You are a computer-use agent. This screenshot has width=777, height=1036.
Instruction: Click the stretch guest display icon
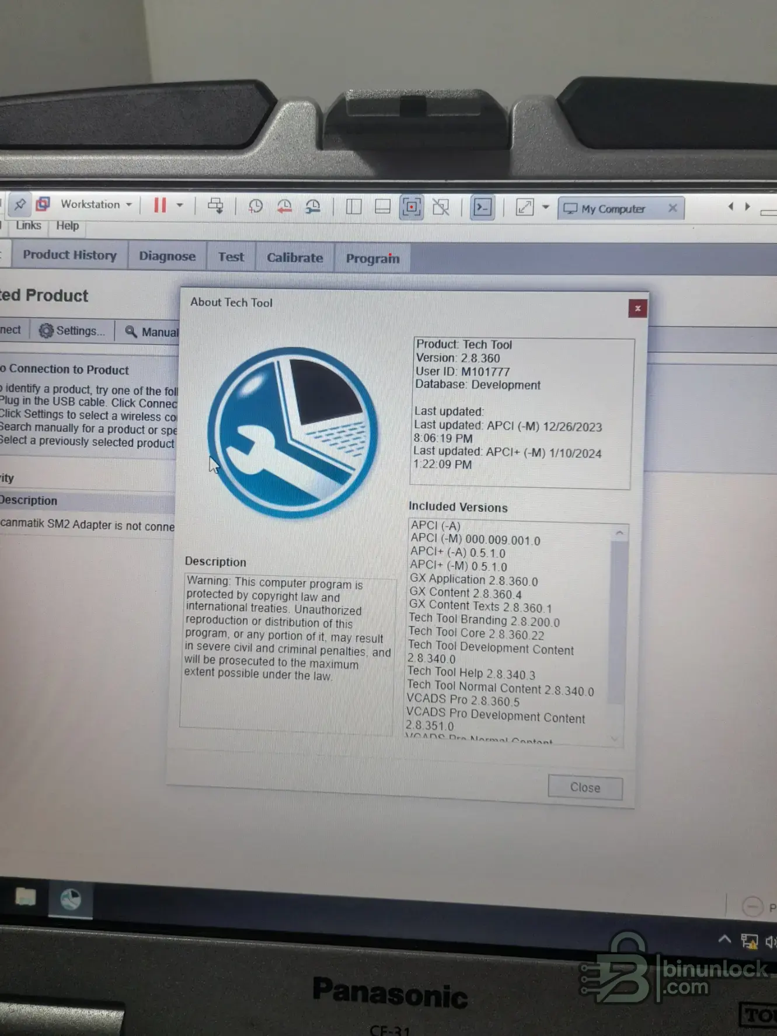(x=524, y=208)
